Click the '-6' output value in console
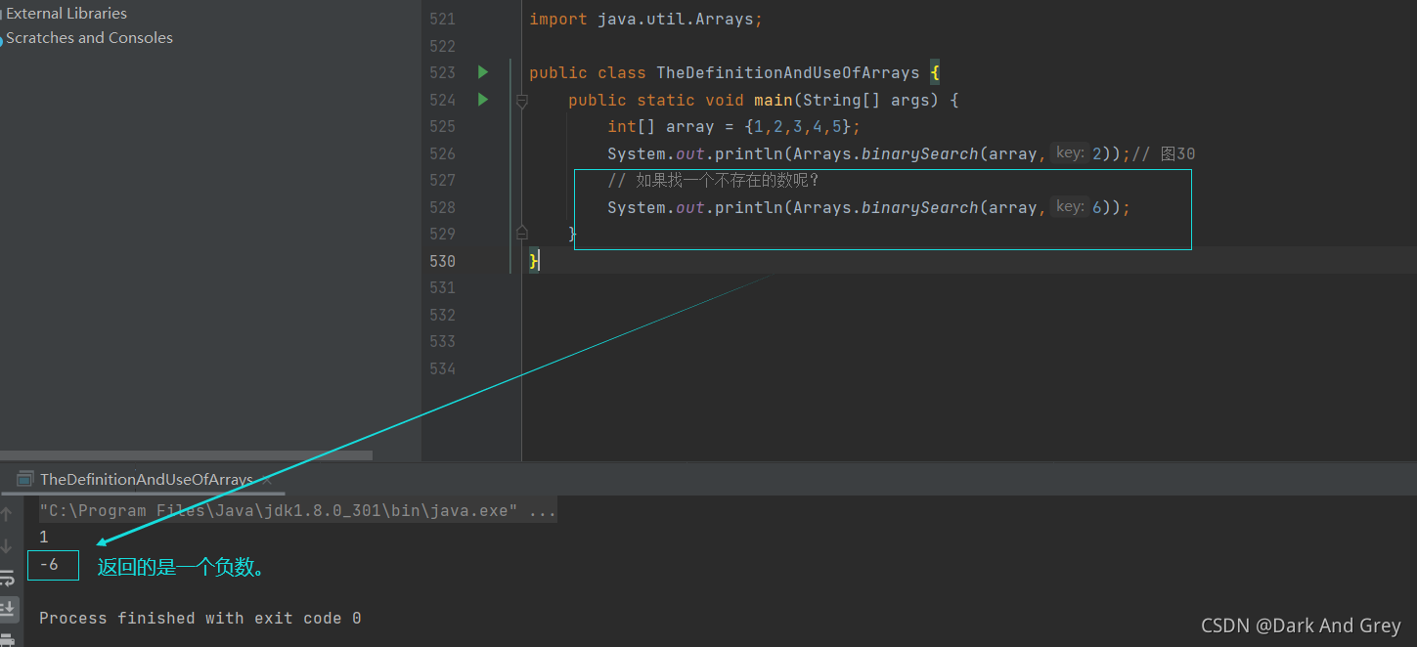 tap(49, 565)
